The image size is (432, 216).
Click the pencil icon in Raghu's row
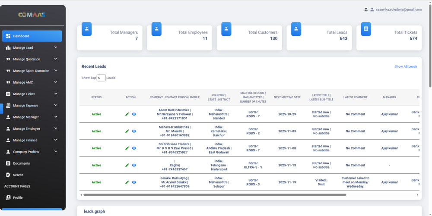pyautogui.click(x=127, y=165)
